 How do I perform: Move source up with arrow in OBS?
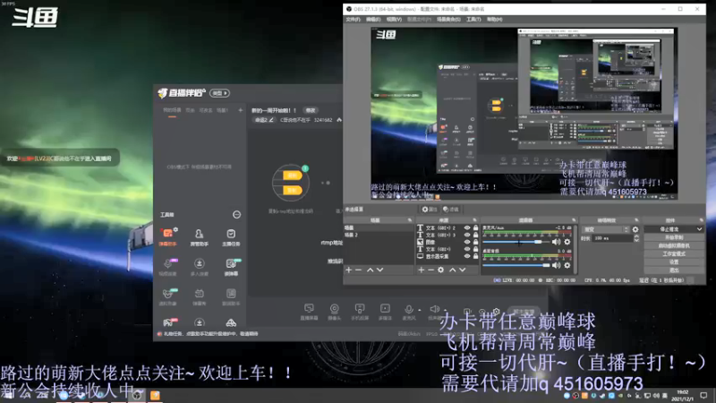(453, 270)
